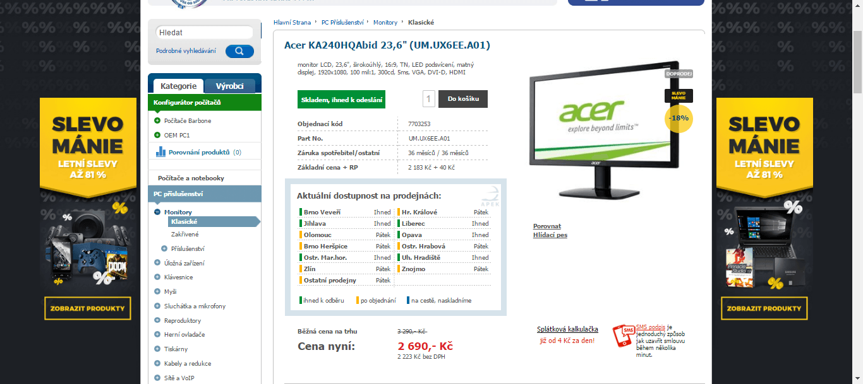Expand the Herní ovladače category
This screenshot has width=863, height=384.
click(157, 334)
